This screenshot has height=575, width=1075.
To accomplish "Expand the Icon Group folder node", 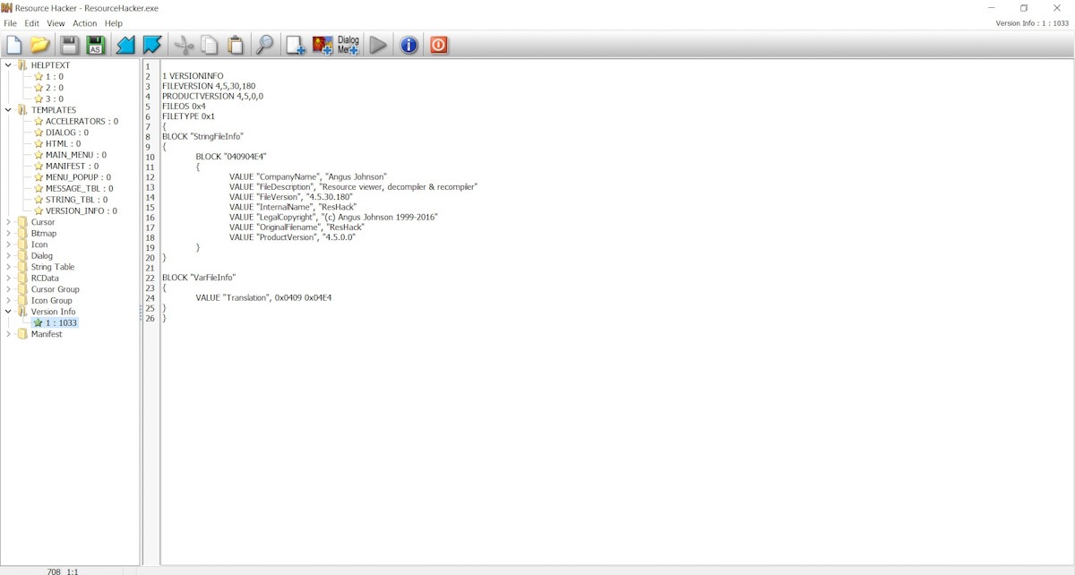I will [8, 300].
